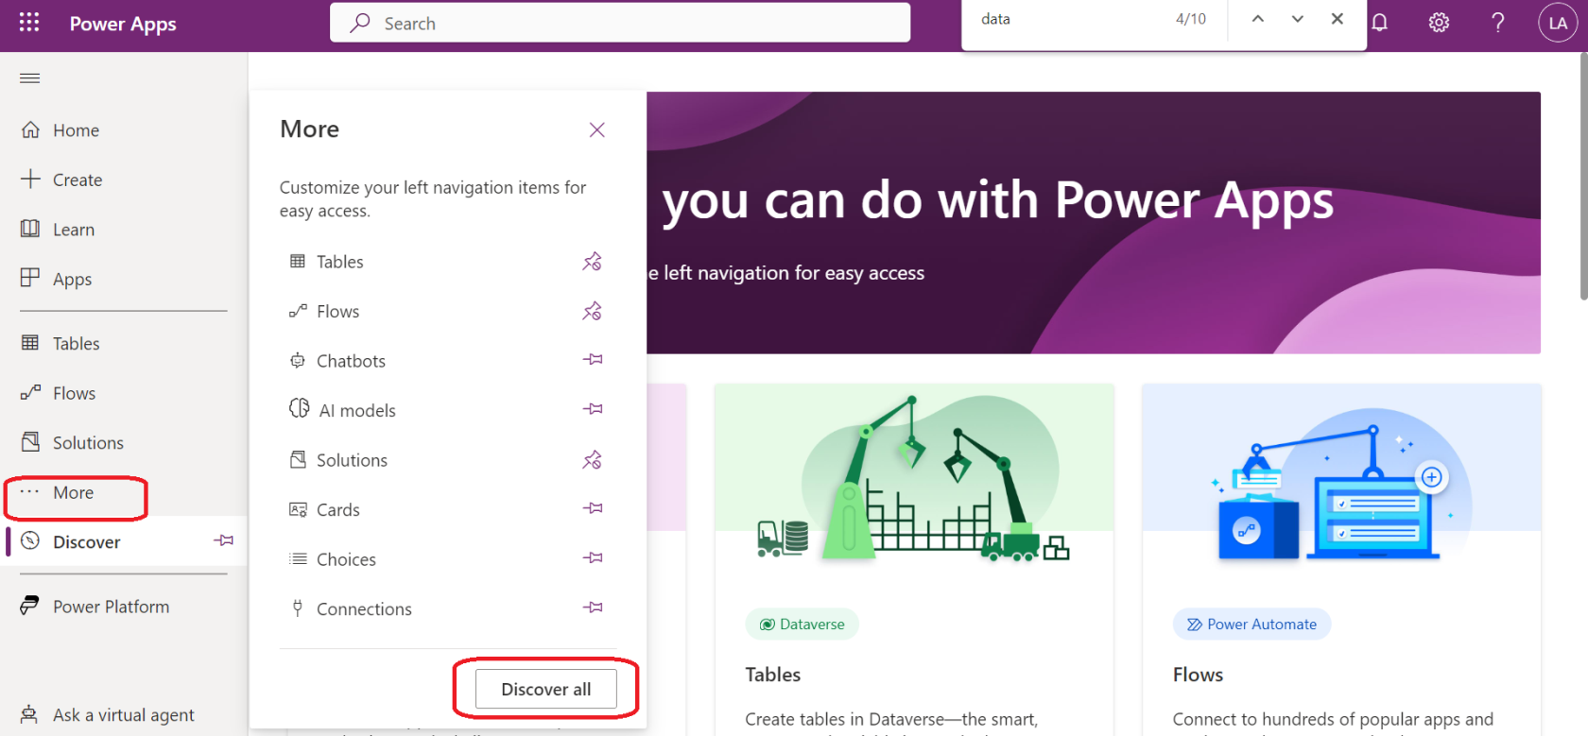
Task: Pin Connections to left navigation
Action: (x=593, y=608)
